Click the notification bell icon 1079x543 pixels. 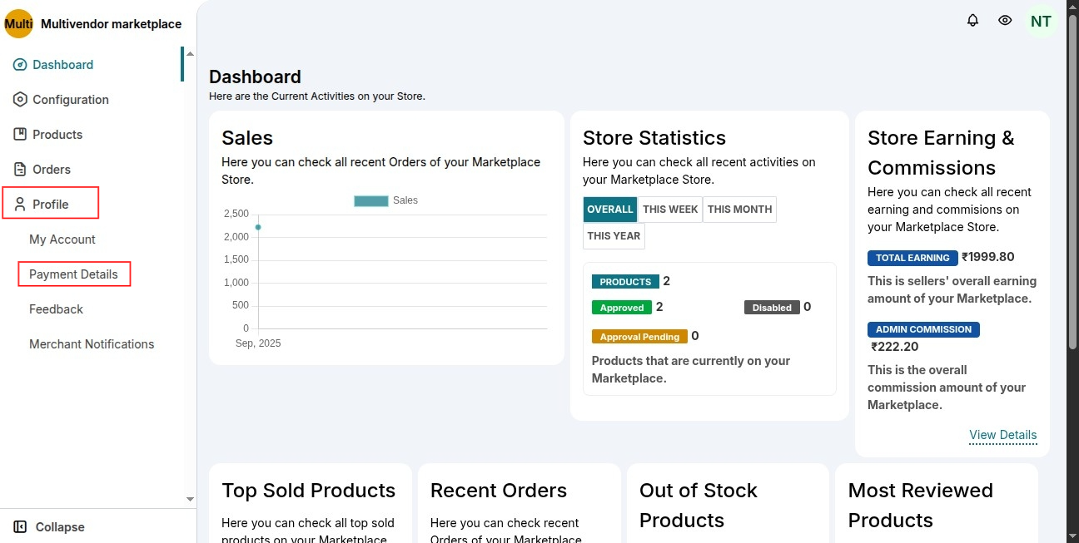pyautogui.click(x=972, y=21)
